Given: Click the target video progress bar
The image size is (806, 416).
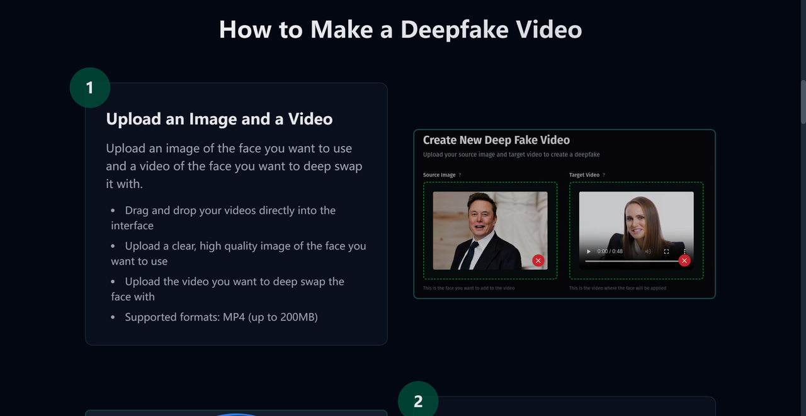Looking at the screenshot, I should pyautogui.click(x=632, y=261).
